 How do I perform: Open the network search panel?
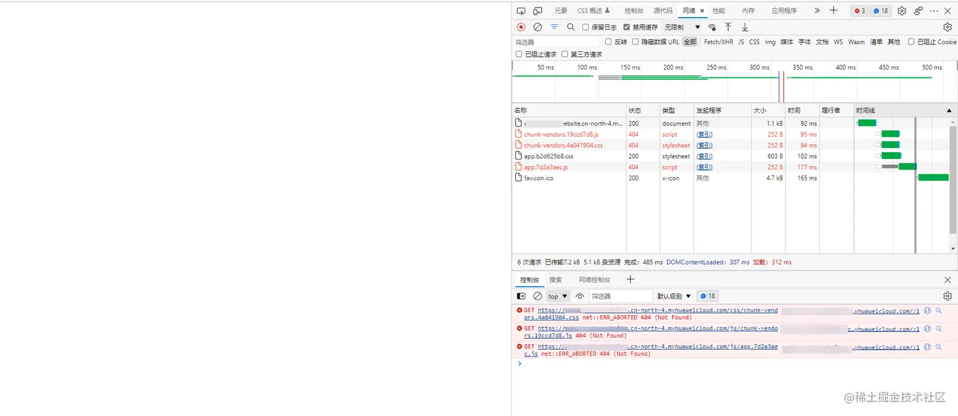570,27
